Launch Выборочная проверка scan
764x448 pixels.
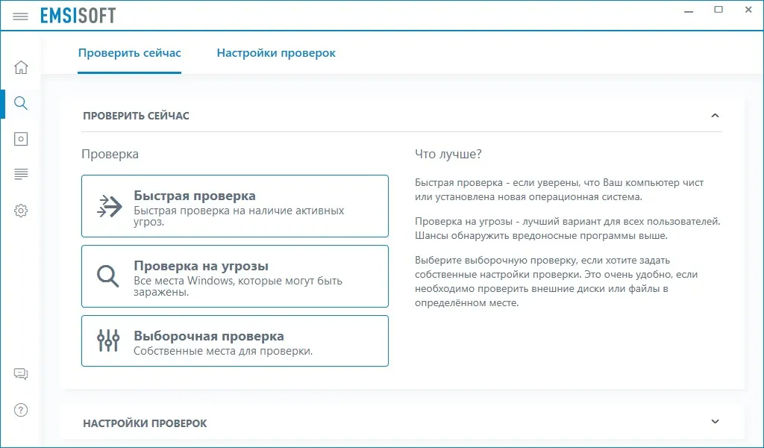click(x=235, y=340)
